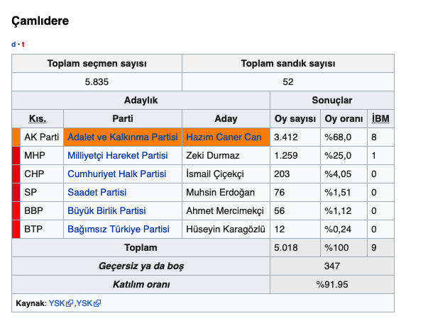Click the invalid votes value 347
This screenshot has width=428, height=328.
click(332, 266)
